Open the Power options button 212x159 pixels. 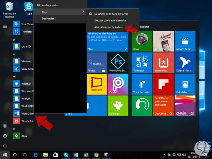click(x=5, y=146)
